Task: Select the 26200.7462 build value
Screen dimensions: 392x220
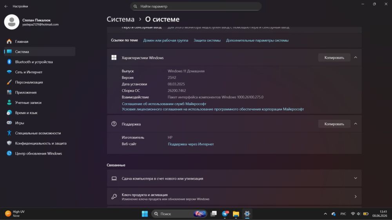Action: [x=177, y=91]
